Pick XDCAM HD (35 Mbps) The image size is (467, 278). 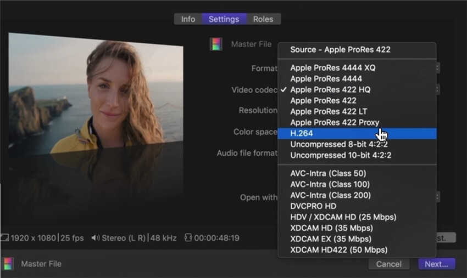[x=357, y=228]
